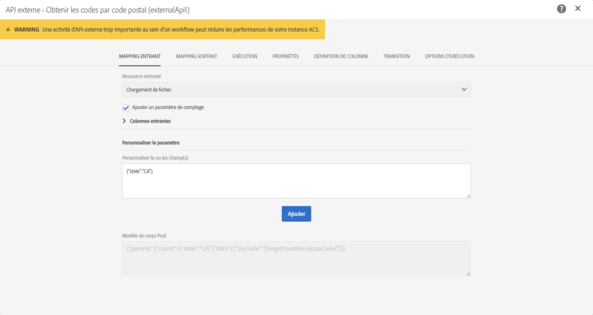Open the help question mark icon
This screenshot has height=315, width=593.
561,9
